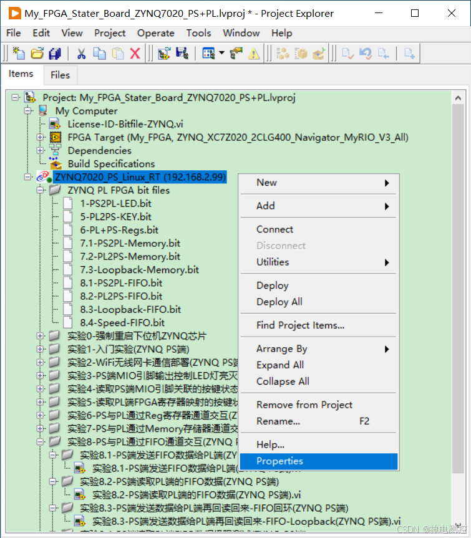Click the Dependencies icon
471x538 pixels.
(55, 150)
